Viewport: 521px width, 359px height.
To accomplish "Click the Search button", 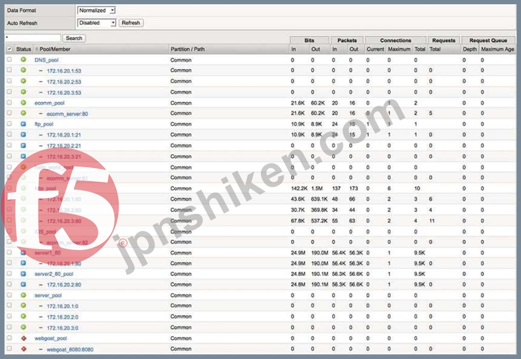I will pos(74,38).
